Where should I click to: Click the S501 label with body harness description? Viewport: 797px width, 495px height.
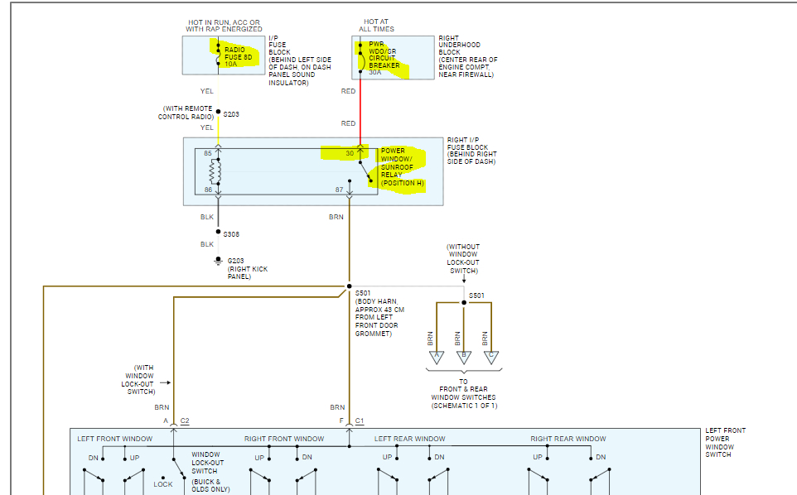tap(379, 314)
